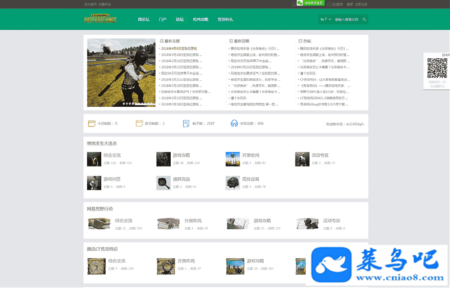The height and width of the screenshot is (288, 450).
Task: Open the 论坛 navigation tab
Action: 180,20
